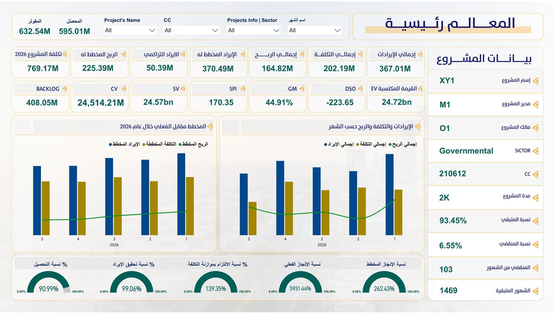This screenshot has height=314, width=553.
Task: Click the الربح المخطط legend color dot
Action: (x=180, y=144)
